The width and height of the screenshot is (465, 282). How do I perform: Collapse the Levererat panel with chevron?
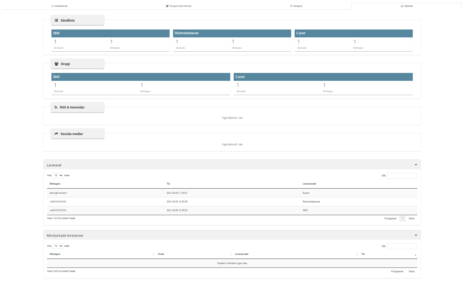(x=416, y=165)
